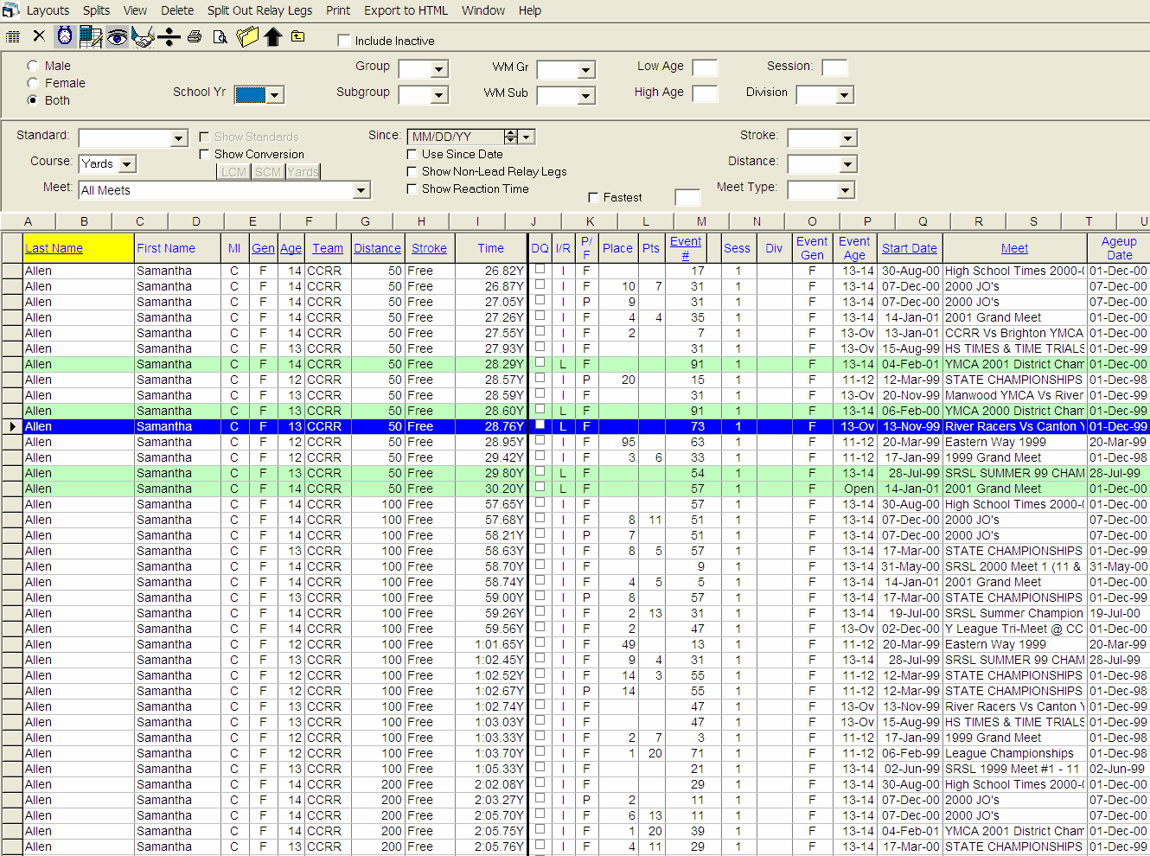
Task: Open the Splits menu
Action: [96, 10]
